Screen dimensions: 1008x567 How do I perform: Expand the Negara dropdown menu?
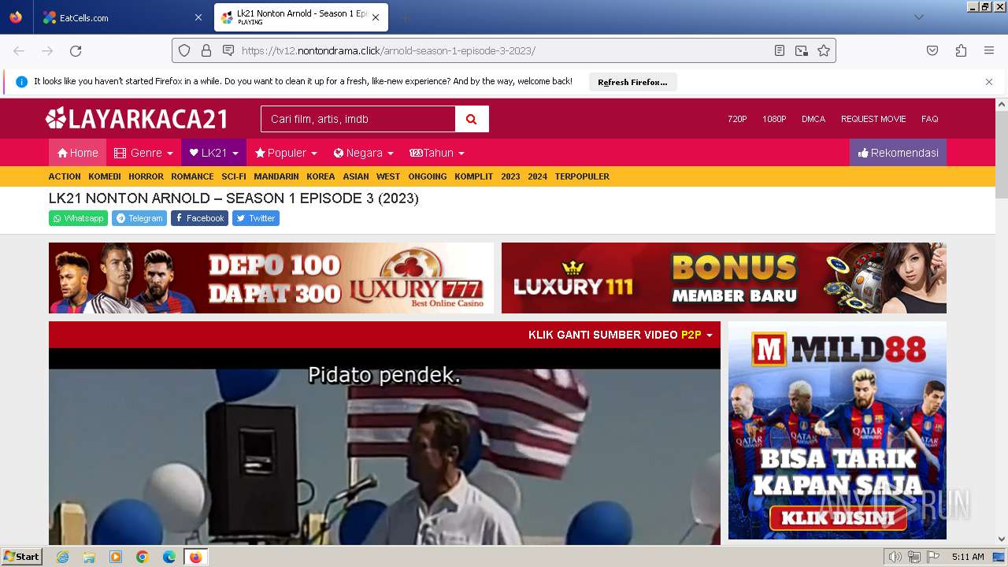coord(363,153)
